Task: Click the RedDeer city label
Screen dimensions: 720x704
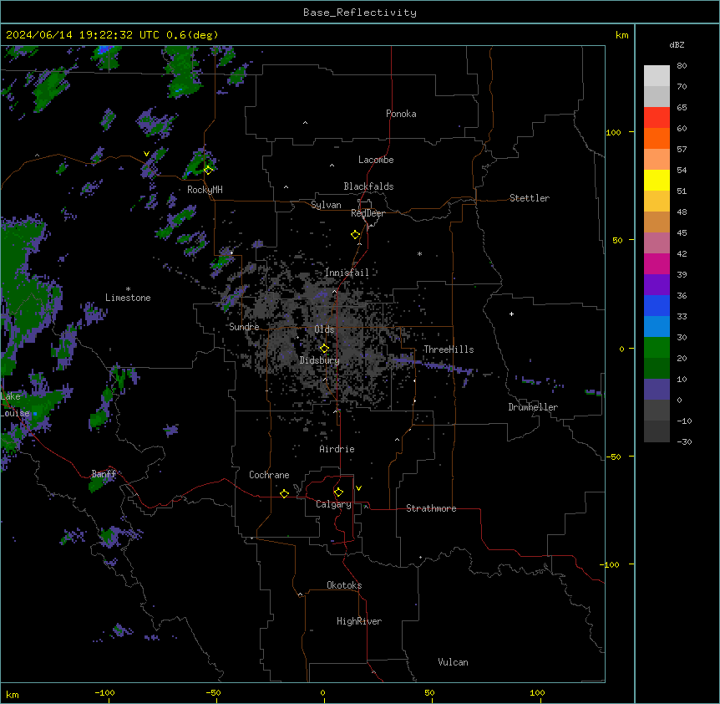Action: coord(368,213)
